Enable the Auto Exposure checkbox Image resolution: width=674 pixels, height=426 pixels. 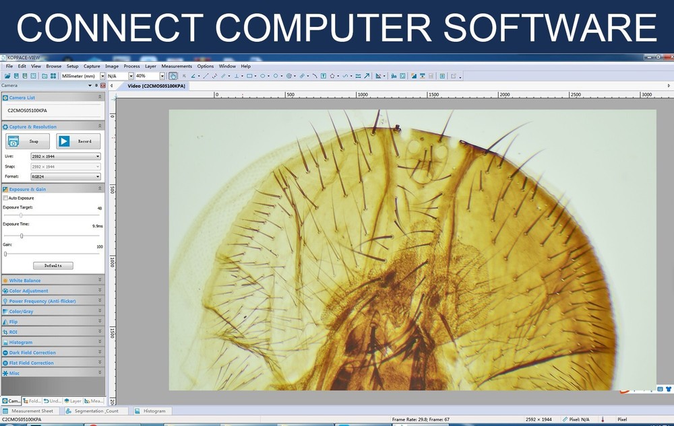point(6,198)
